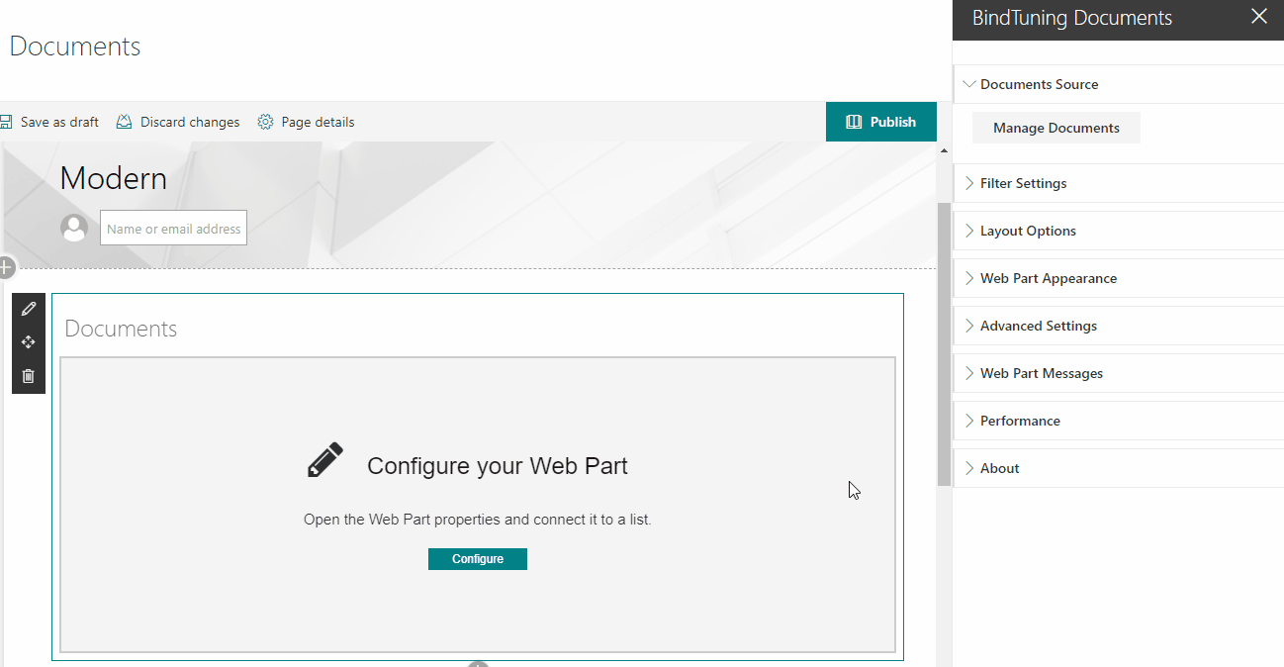1284x667 pixels.
Task: Click the author avatar icon
Action: (x=74, y=228)
